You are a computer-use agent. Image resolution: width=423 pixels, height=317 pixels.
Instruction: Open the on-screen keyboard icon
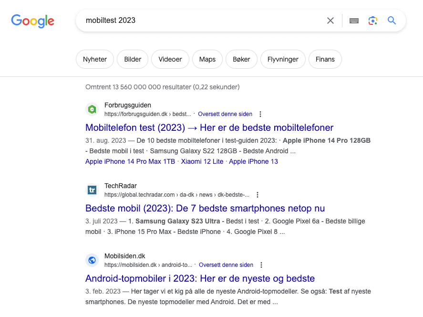coord(354,21)
